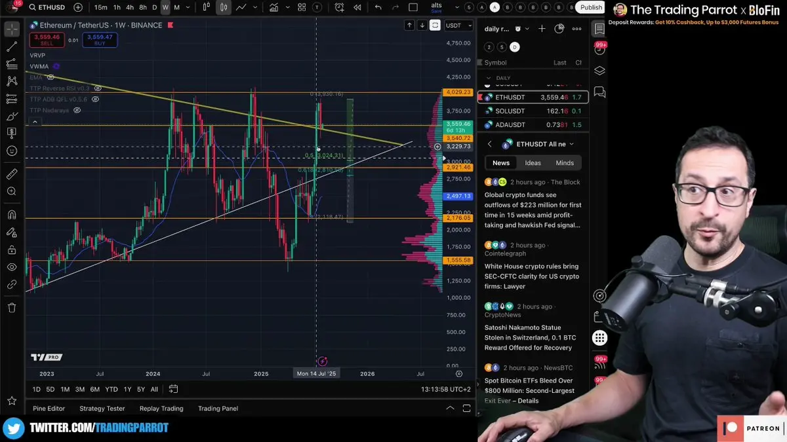Image resolution: width=787 pixels, height=442 pixels.
Task: Open the chart layout setup
Action: click(x=413, y=7)
